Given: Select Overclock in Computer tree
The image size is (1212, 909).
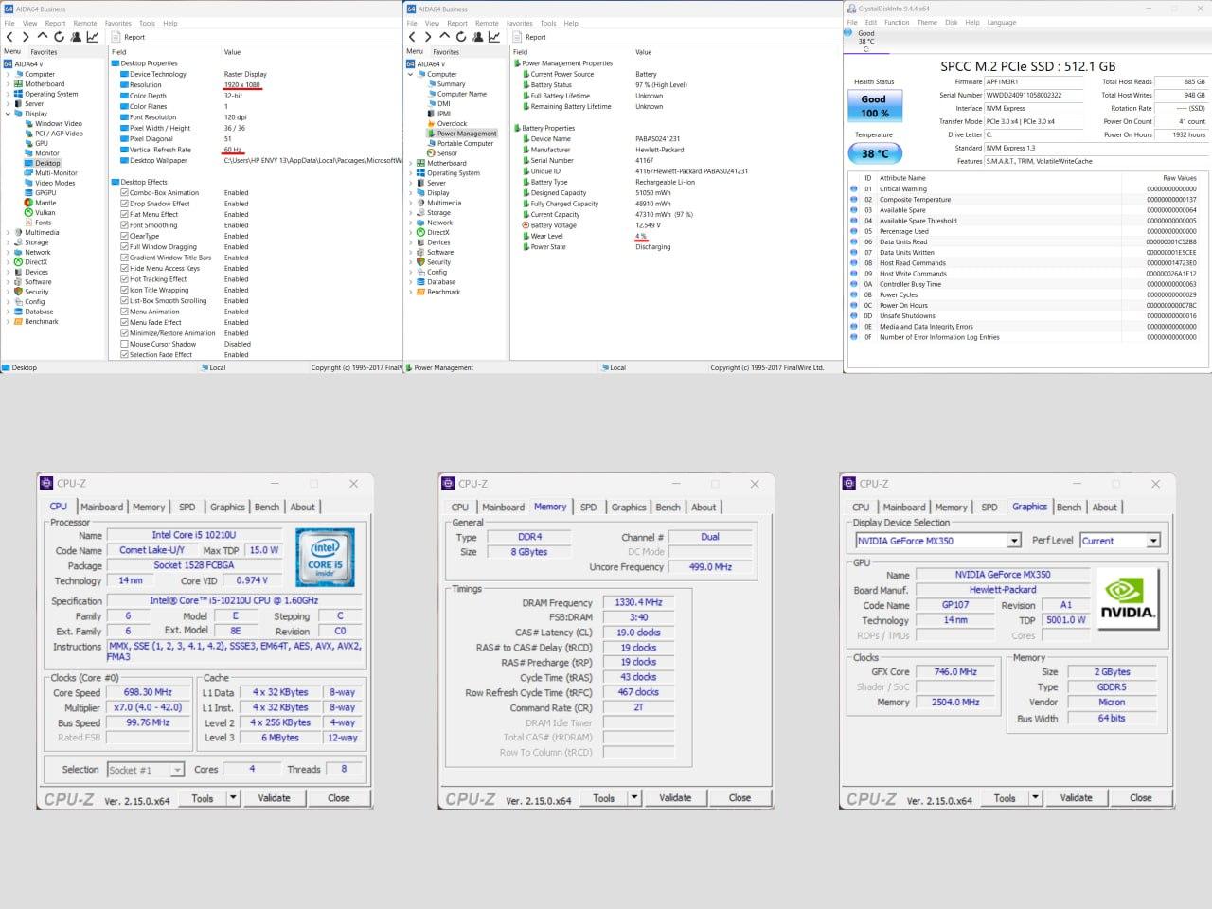Looking at the screenshot, I should (447, 123).
